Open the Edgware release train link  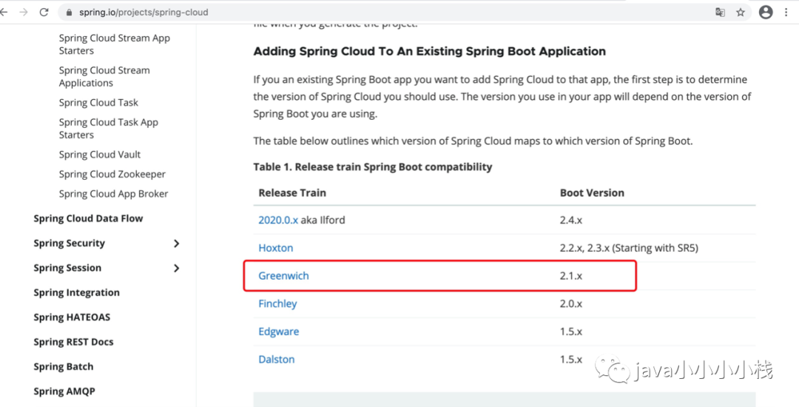(x=278, y=332)
